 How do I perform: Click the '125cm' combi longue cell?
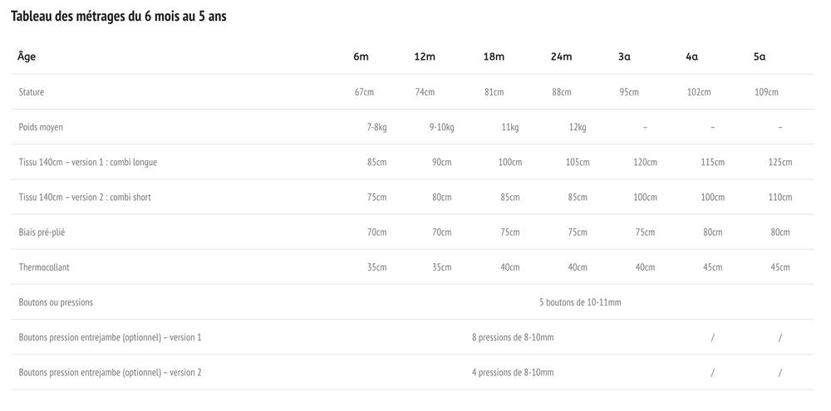780,162
